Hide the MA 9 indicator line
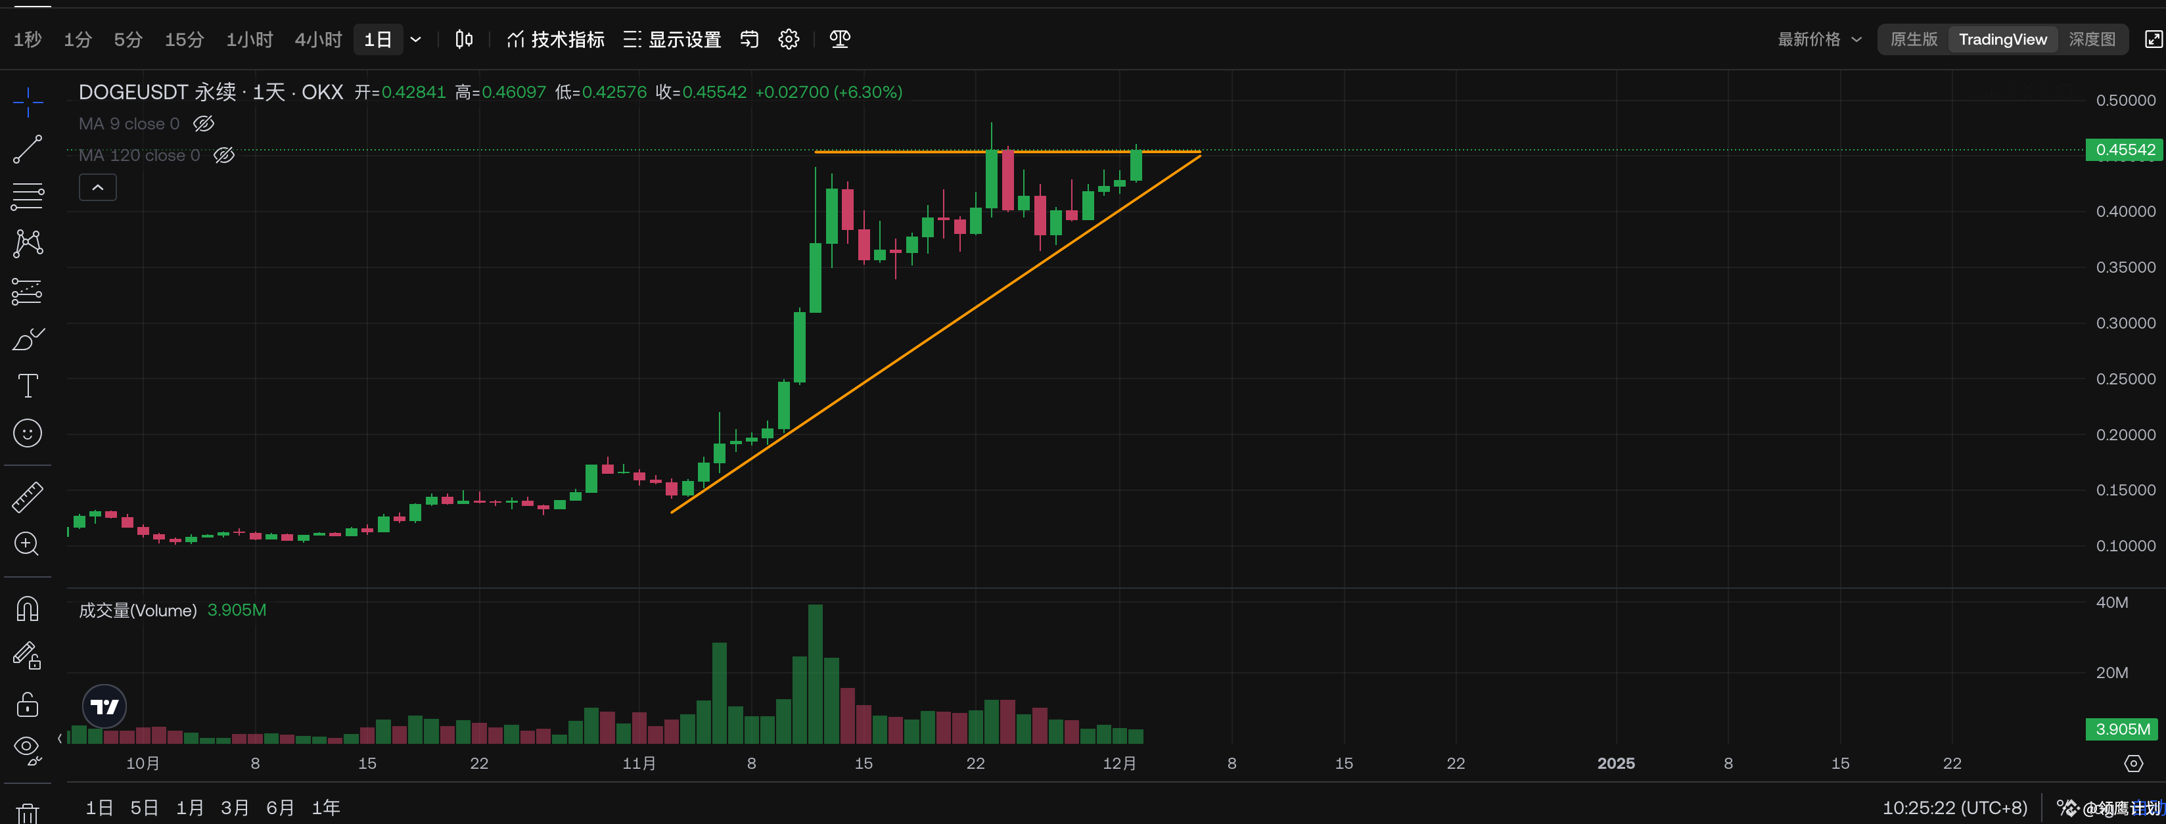Screen dimensions: 2166x824 (204, 123)
